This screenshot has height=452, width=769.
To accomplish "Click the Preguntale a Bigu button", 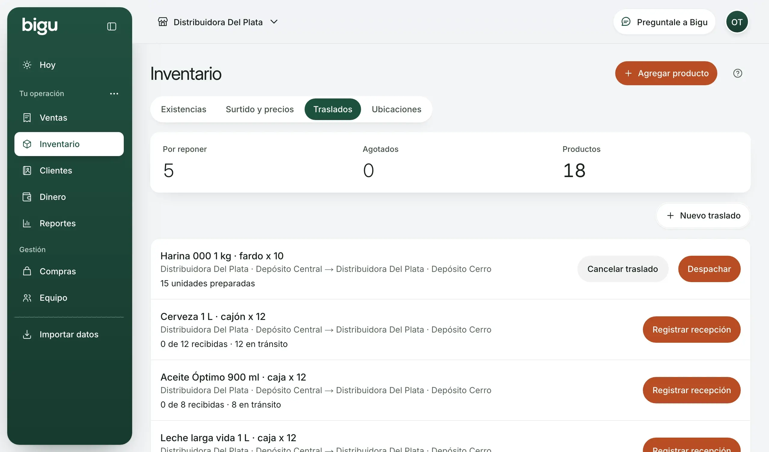I will tap(664, 22).
